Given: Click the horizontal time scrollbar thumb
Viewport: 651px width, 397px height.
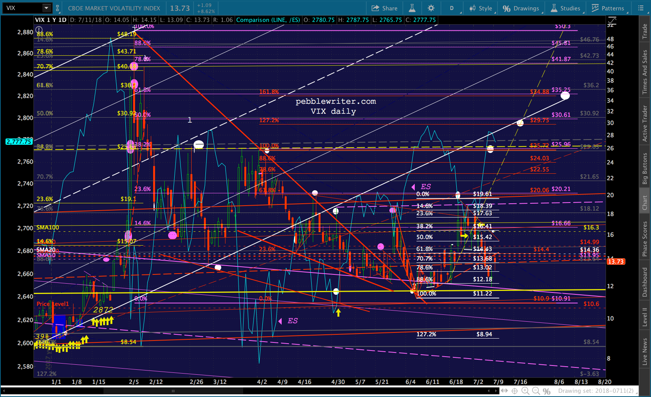Looking at the screenshot, I should click(x=173, y=391).
